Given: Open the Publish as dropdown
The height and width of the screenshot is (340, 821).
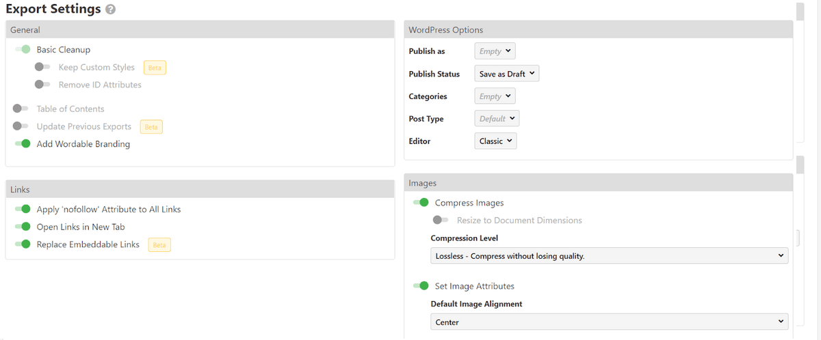Looking at the screenshot, I should pos(494,51).
